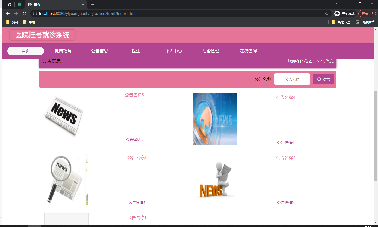
Task: Close the 首页 browser tab
Action: (x=83, y=4)
